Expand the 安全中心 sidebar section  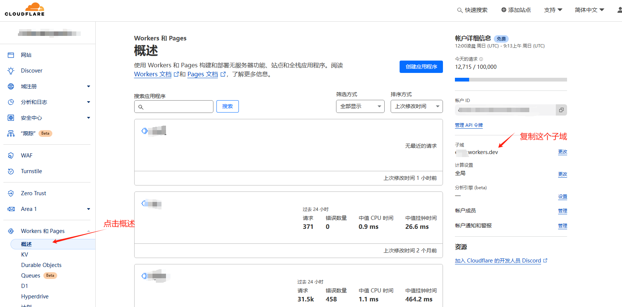(x=89, y=118)
